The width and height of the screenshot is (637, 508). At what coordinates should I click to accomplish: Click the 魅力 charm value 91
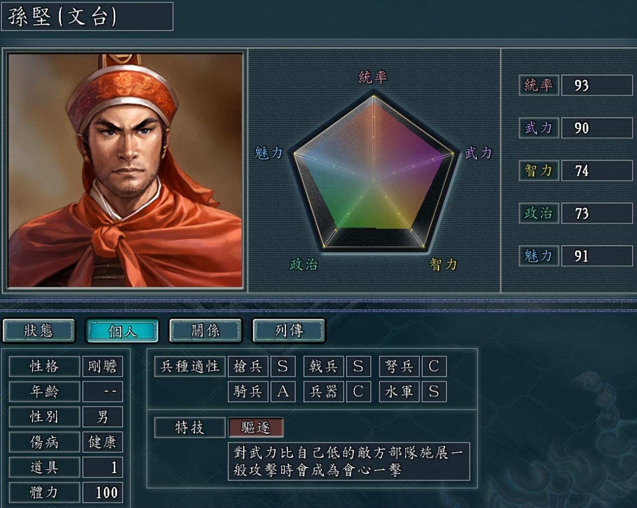597,256
